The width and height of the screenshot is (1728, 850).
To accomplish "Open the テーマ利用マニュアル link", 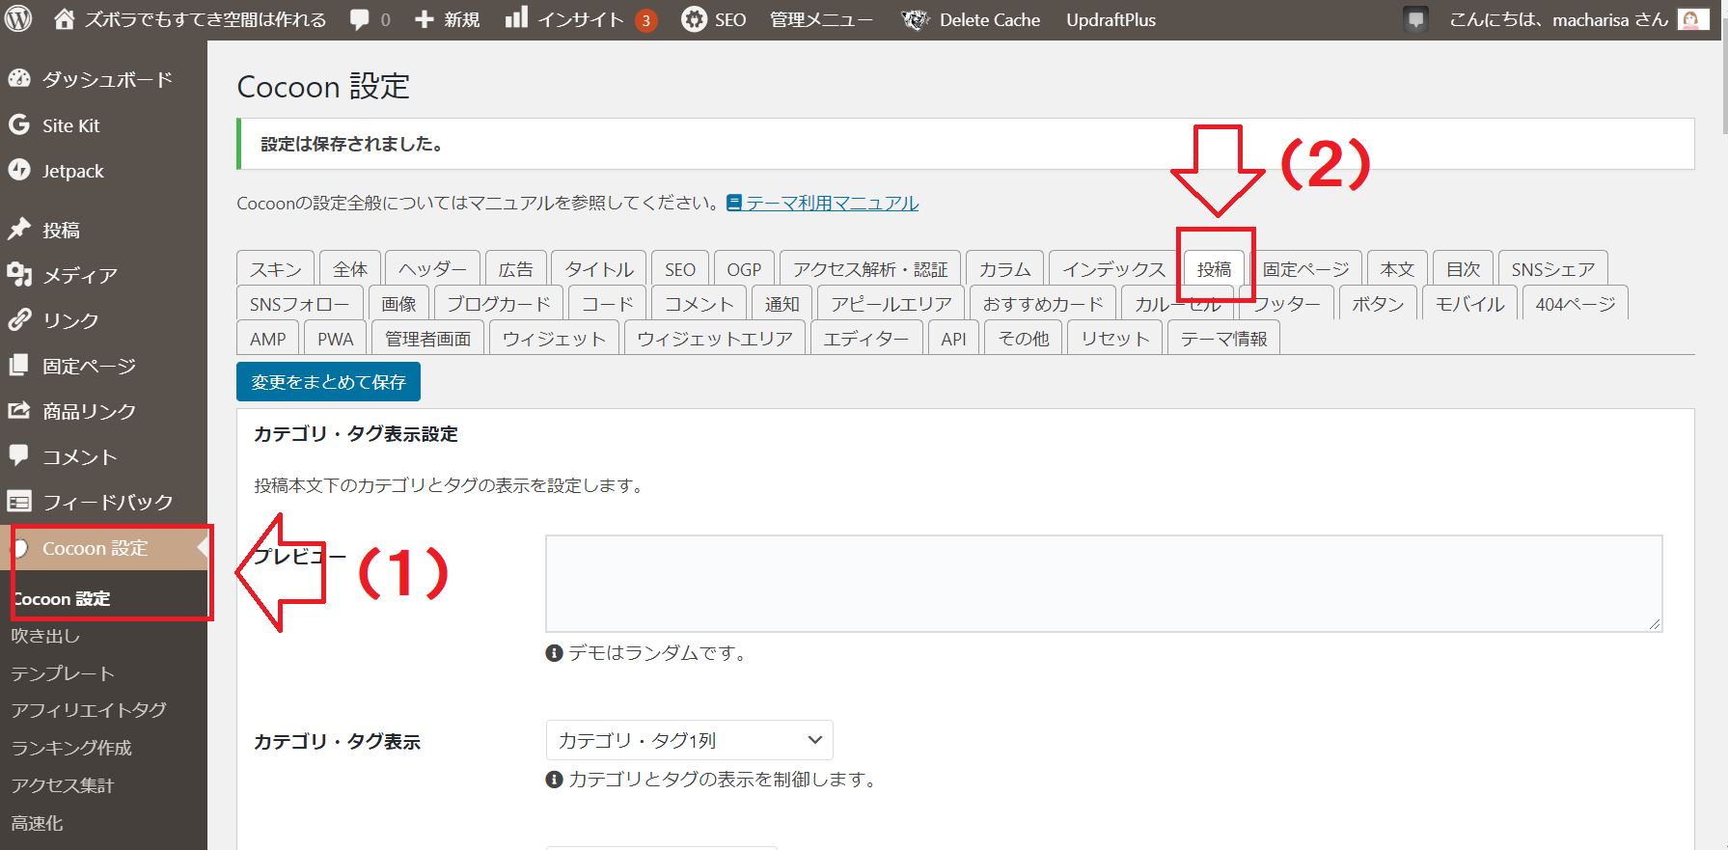I will coord(831,203).
